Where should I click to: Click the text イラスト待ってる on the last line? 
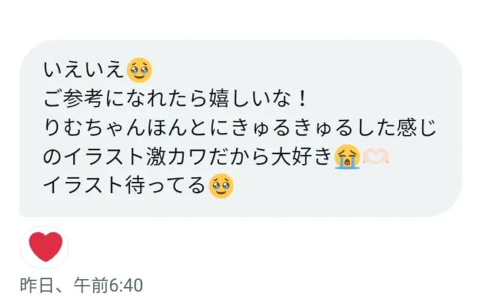124,186
